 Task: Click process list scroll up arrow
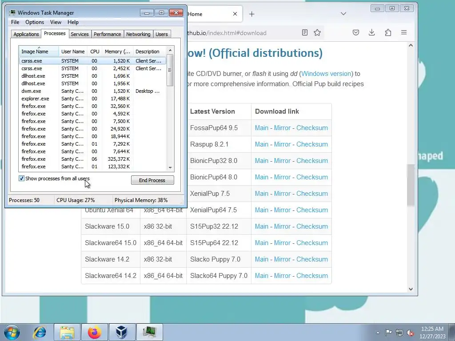170,50
